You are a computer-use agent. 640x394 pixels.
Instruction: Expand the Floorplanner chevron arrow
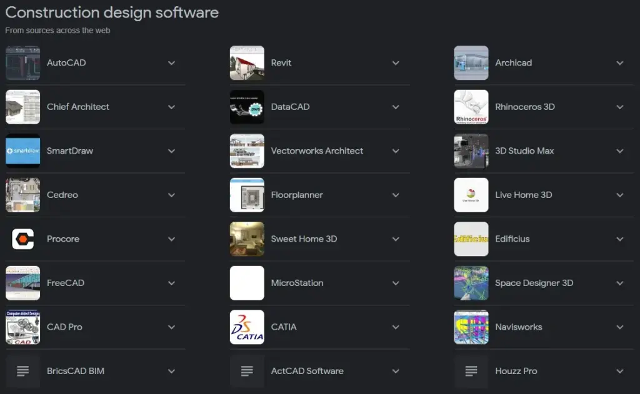click(x=396, y=195)
